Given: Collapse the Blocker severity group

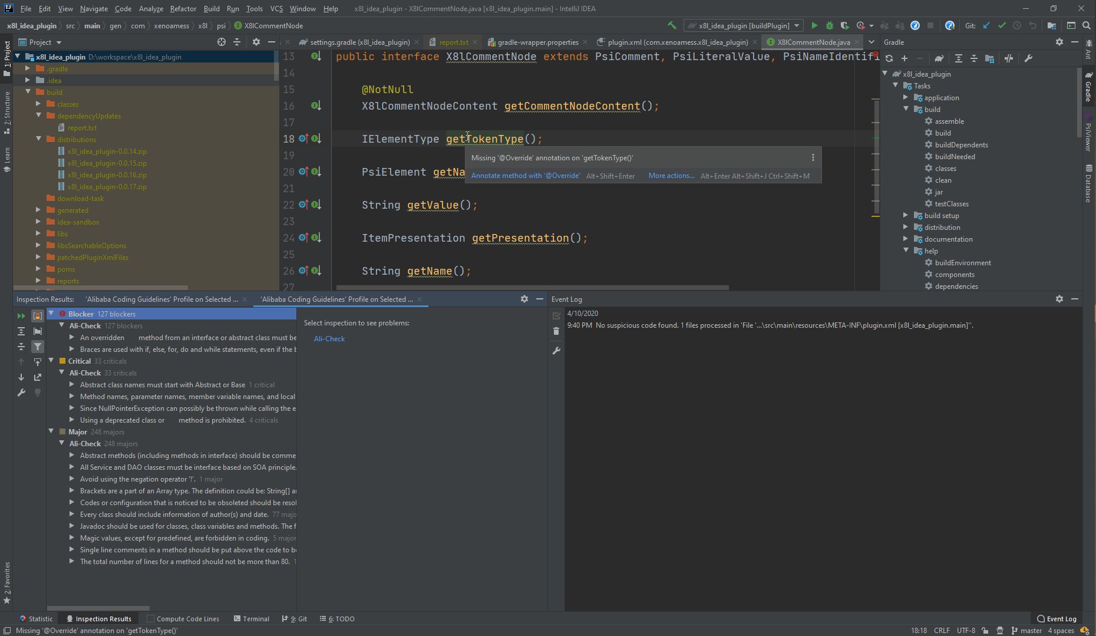Looking at the screenshot, I should 51,314.
